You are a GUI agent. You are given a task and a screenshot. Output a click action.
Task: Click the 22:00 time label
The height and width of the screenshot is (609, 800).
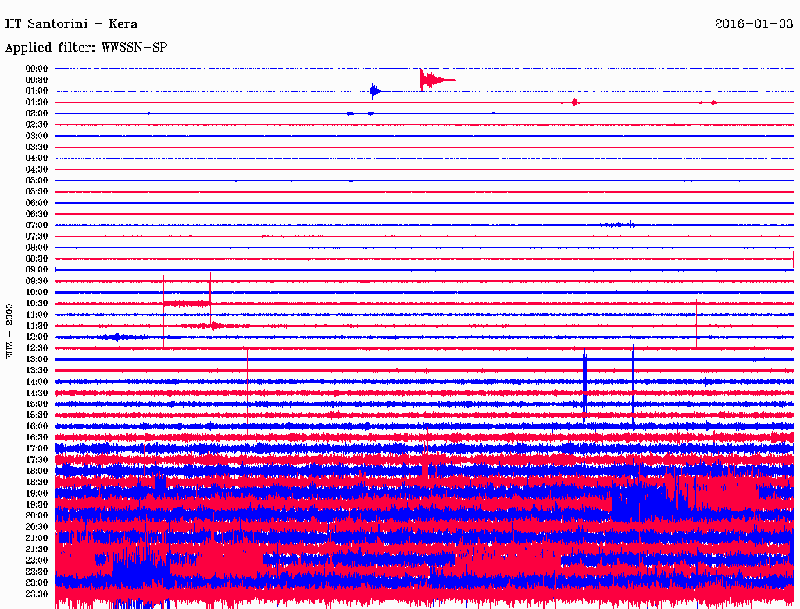(37, 560)
